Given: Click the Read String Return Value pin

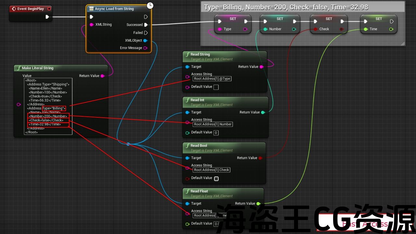Looking at the screenshot, I should pos(261,67).
